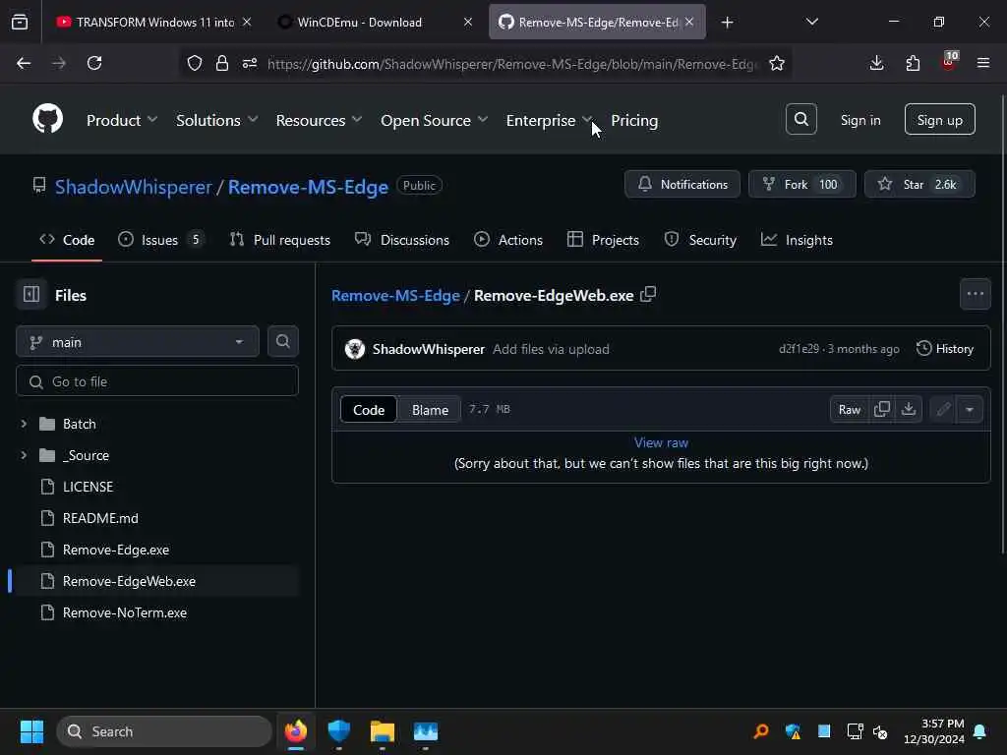The image size is (1007, 755).
Task: Search this repository magnifier next to main
Action: click(x=282, y=341)
